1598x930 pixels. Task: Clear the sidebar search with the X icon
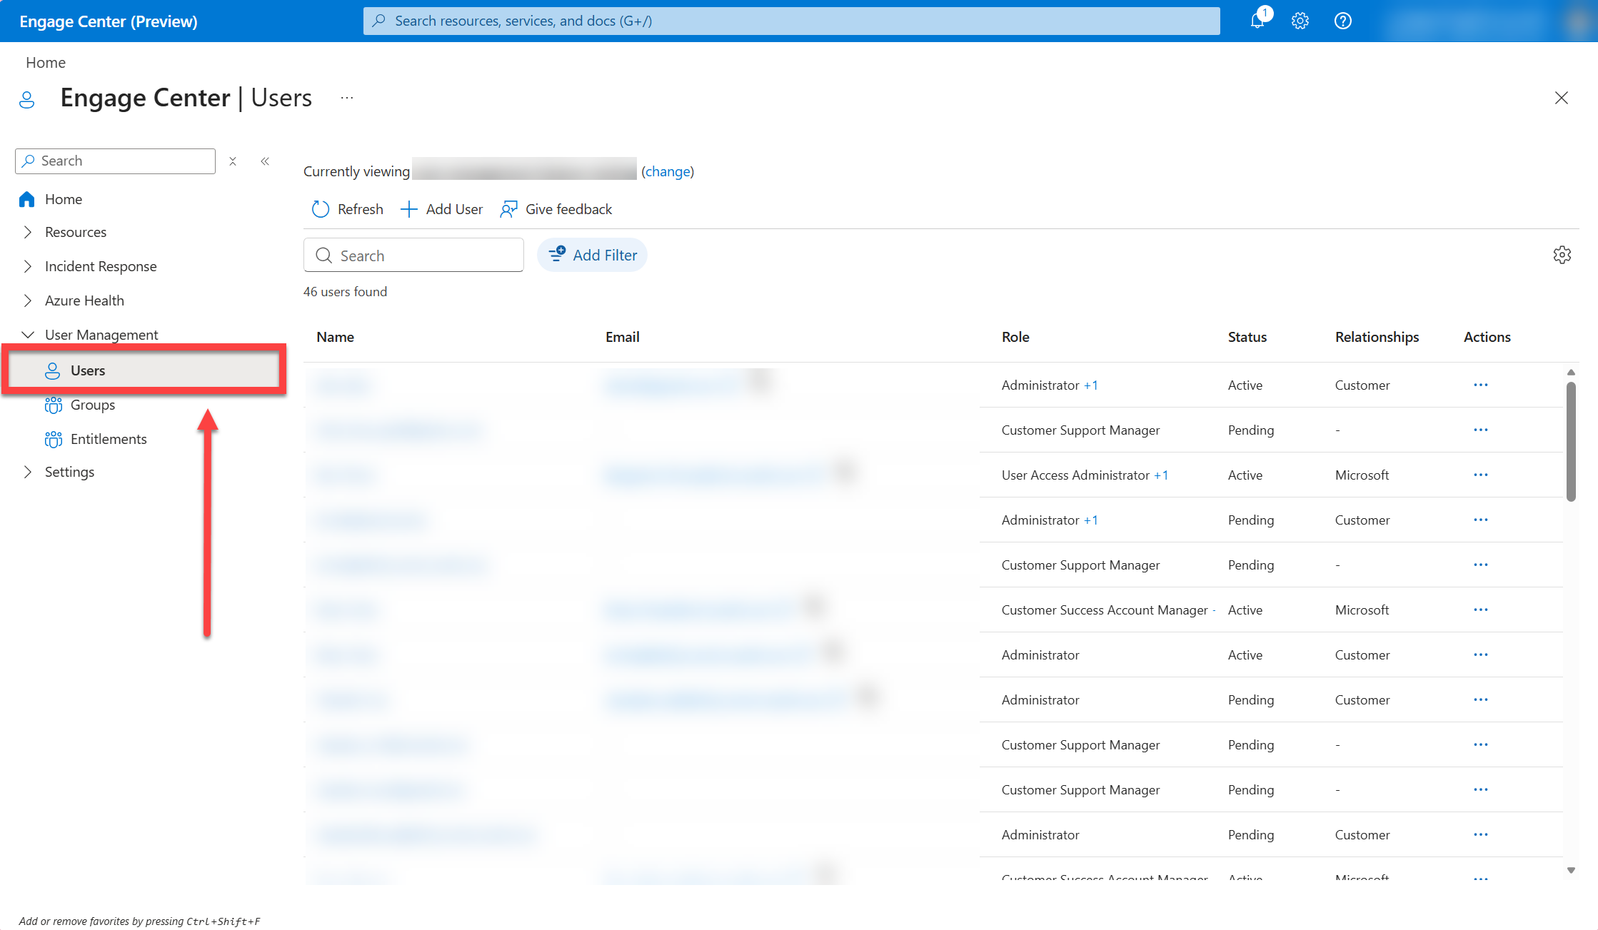click(x=233, y=161)
